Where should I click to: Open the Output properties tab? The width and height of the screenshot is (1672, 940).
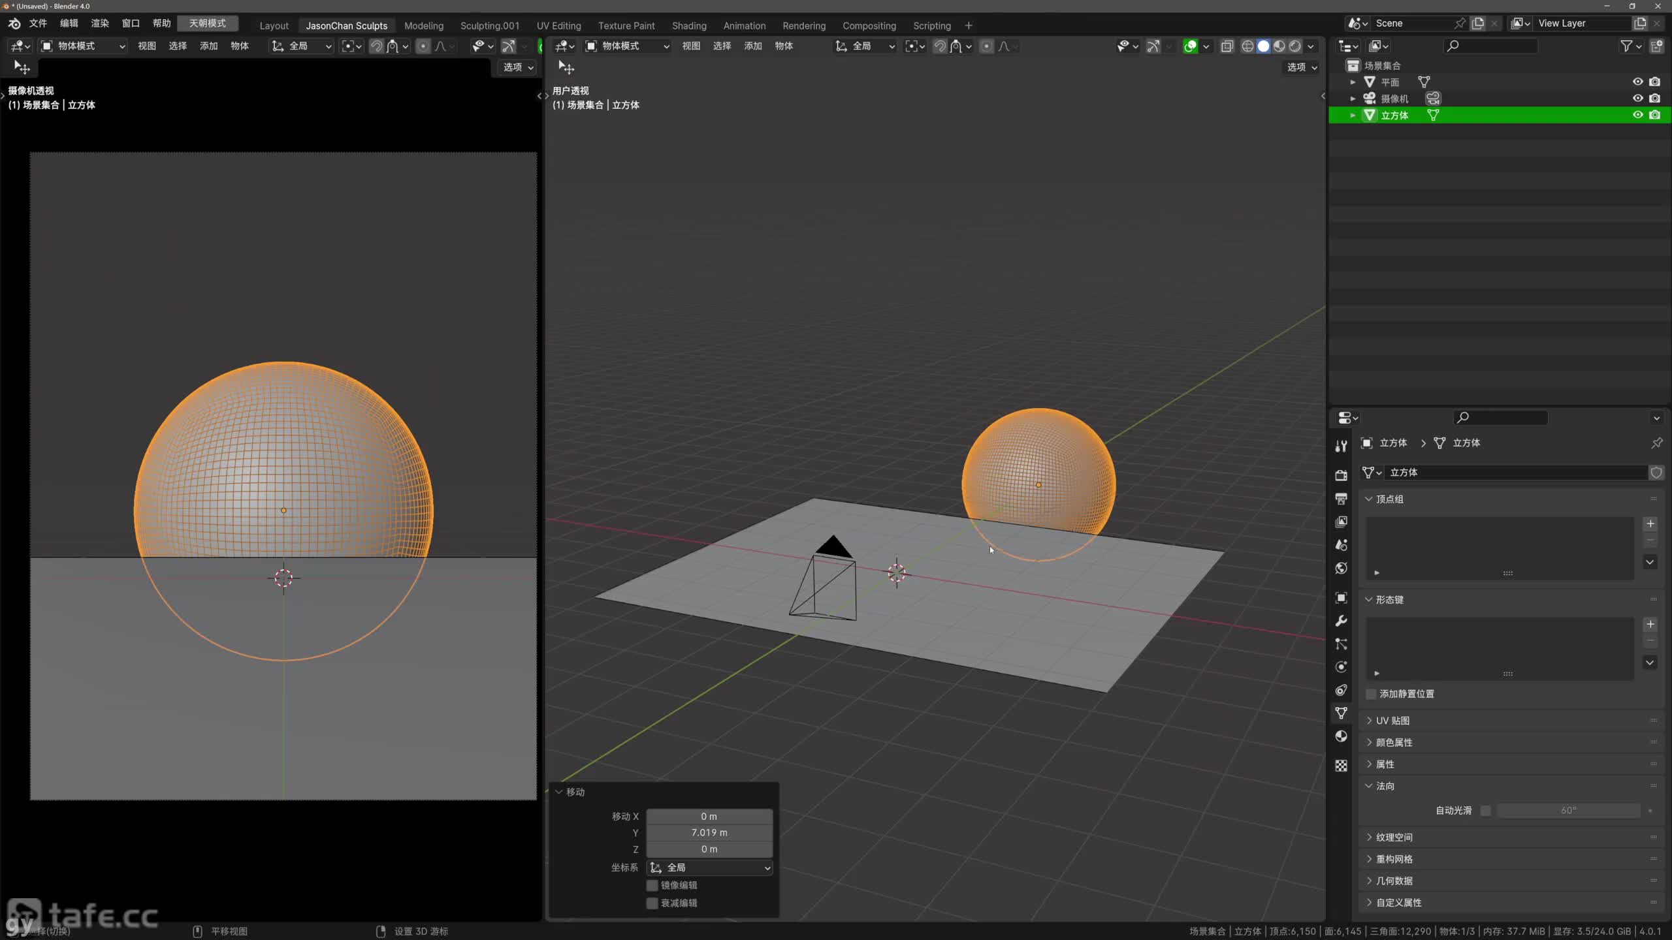1341,499
